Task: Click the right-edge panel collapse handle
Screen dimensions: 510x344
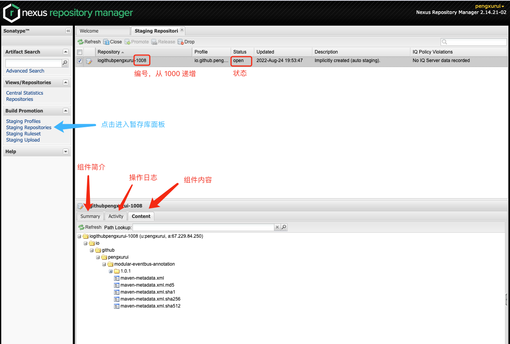Action: point(507,299)
